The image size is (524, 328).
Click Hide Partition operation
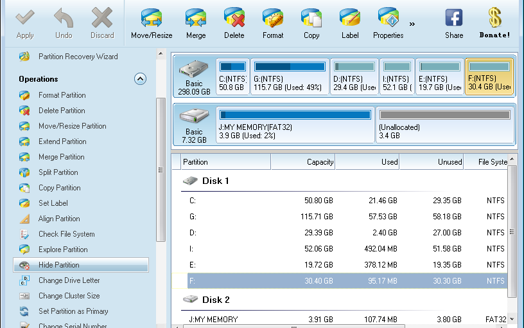(x=81, y=265)
